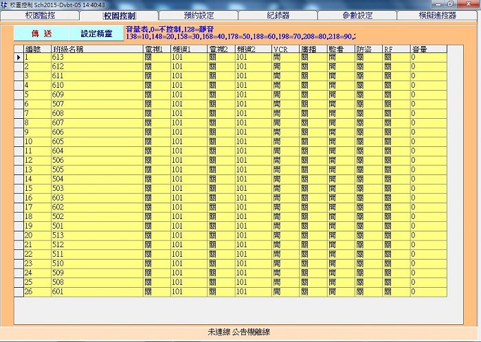
Task: Open the 預約設定 tab
Action: [199, 15]
